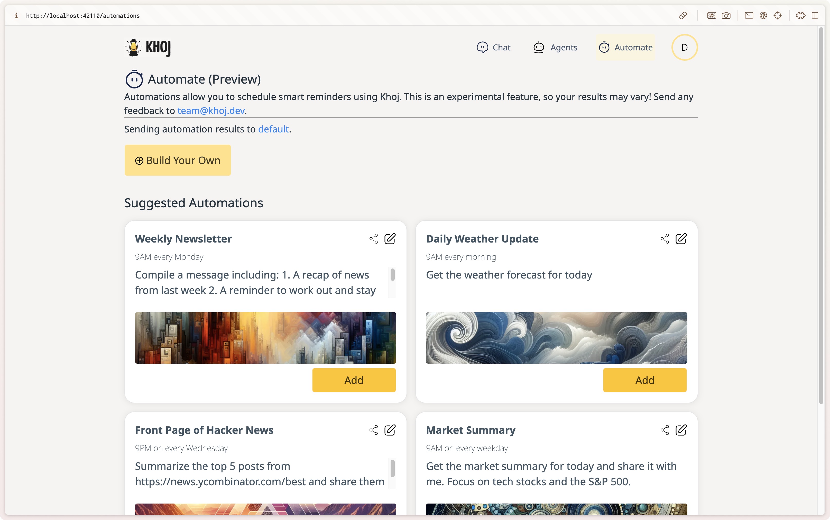Screen dimensions: 830x520
Task: Edit the Weekly Newsletter automation
Action: (x=390, y=239)
